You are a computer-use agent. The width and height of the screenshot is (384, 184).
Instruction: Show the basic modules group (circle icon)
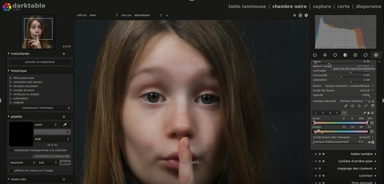(x=335, y=55)
